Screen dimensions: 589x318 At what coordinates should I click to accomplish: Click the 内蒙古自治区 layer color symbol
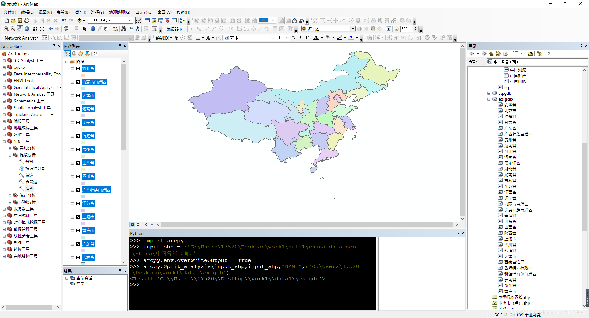[x=83, y=89]
